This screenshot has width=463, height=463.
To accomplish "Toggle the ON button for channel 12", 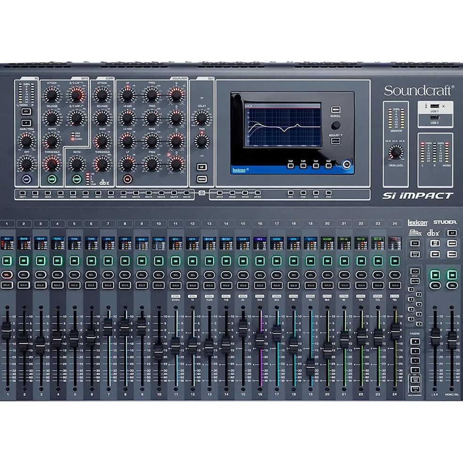I will point(192,261).
